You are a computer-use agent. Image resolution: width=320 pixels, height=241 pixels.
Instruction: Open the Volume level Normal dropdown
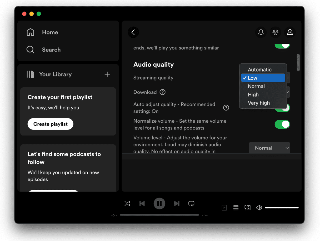[269, 148]
